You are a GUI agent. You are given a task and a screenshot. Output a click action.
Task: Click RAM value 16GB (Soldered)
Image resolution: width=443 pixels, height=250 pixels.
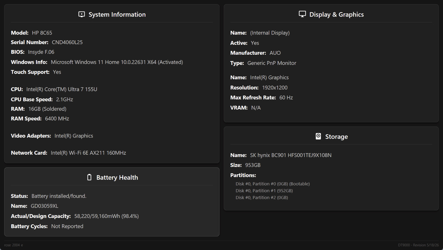pos(47,109)
